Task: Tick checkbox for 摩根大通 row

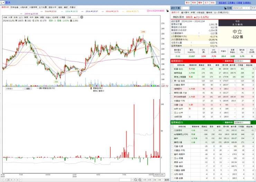Action: point(172,142)
